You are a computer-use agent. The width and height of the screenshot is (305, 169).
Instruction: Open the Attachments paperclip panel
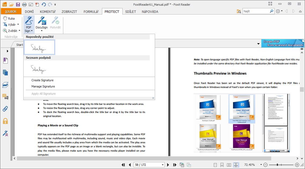[x=5, y=109]
